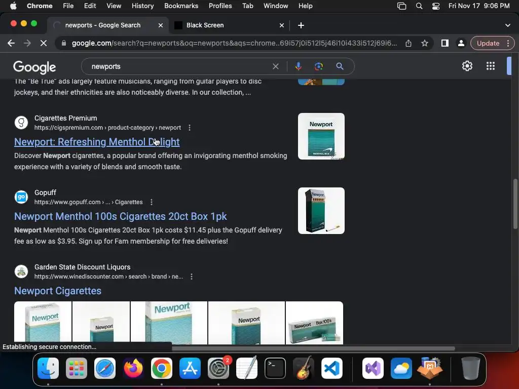Clear the search query with X

coord(275,66)
